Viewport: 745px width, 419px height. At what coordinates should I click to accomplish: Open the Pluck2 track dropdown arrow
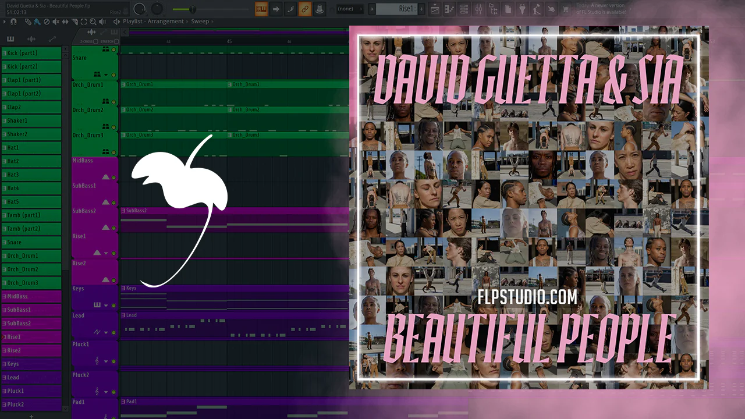[x=106, y=392]
